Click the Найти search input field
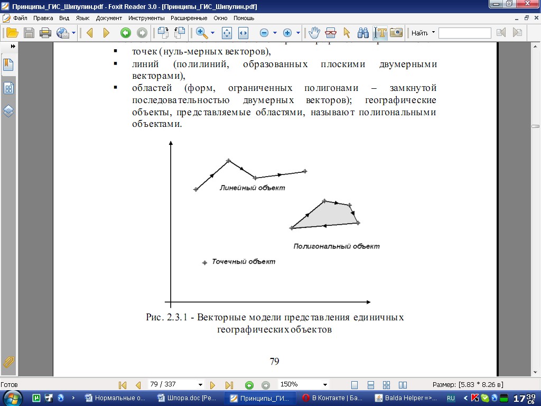The width and height of the screenshot is (541, 406). point(465,33)
